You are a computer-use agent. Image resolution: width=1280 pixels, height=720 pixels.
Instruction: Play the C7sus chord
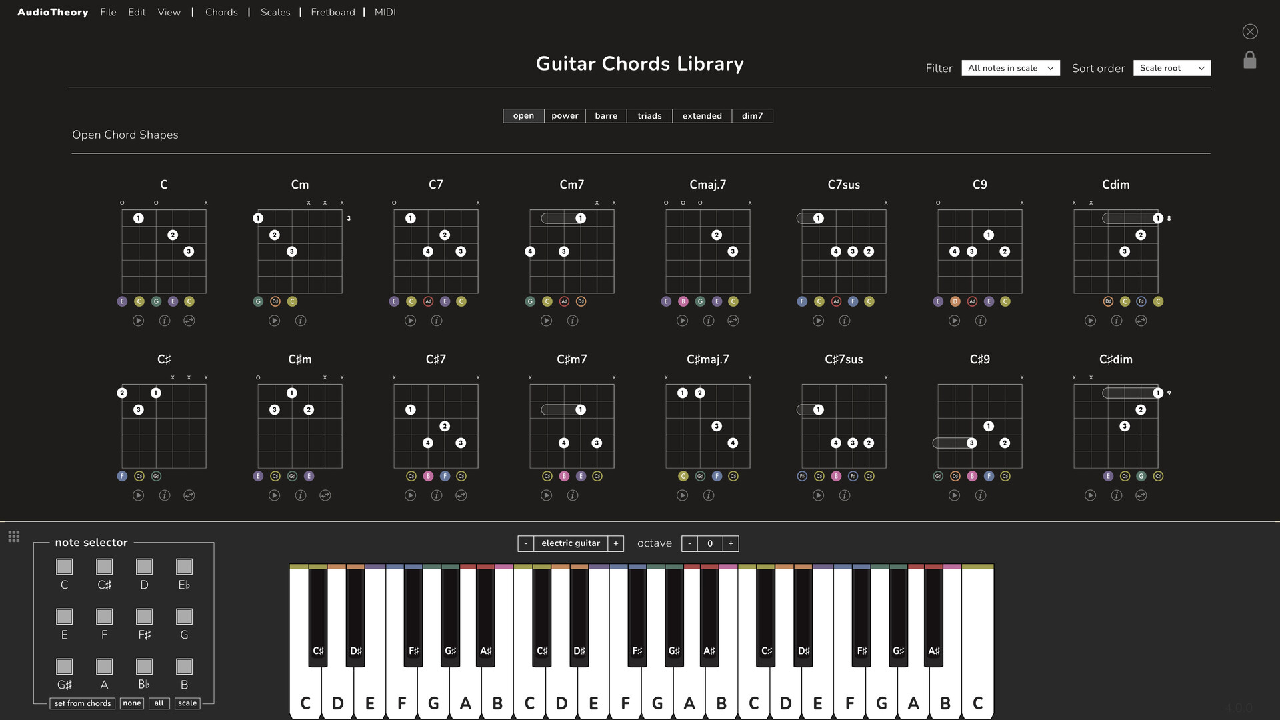point(818,321)
